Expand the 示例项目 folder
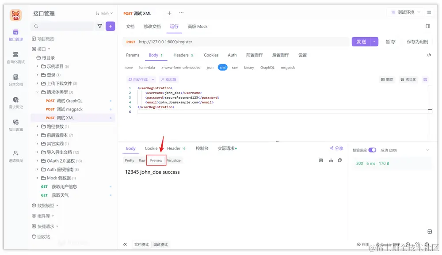The height and width of the screenshot is (255, 442). pos(37,66)
